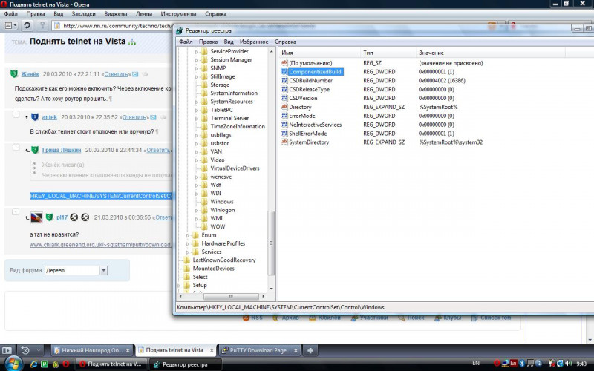Viewport: 594px width, 371px height.
Task: Click the CSDBuildNumber value icon
Action: click(284, 80)
